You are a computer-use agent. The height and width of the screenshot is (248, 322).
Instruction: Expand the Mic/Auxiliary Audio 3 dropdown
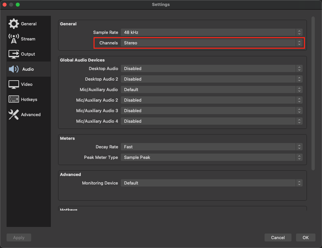point(211,111)
